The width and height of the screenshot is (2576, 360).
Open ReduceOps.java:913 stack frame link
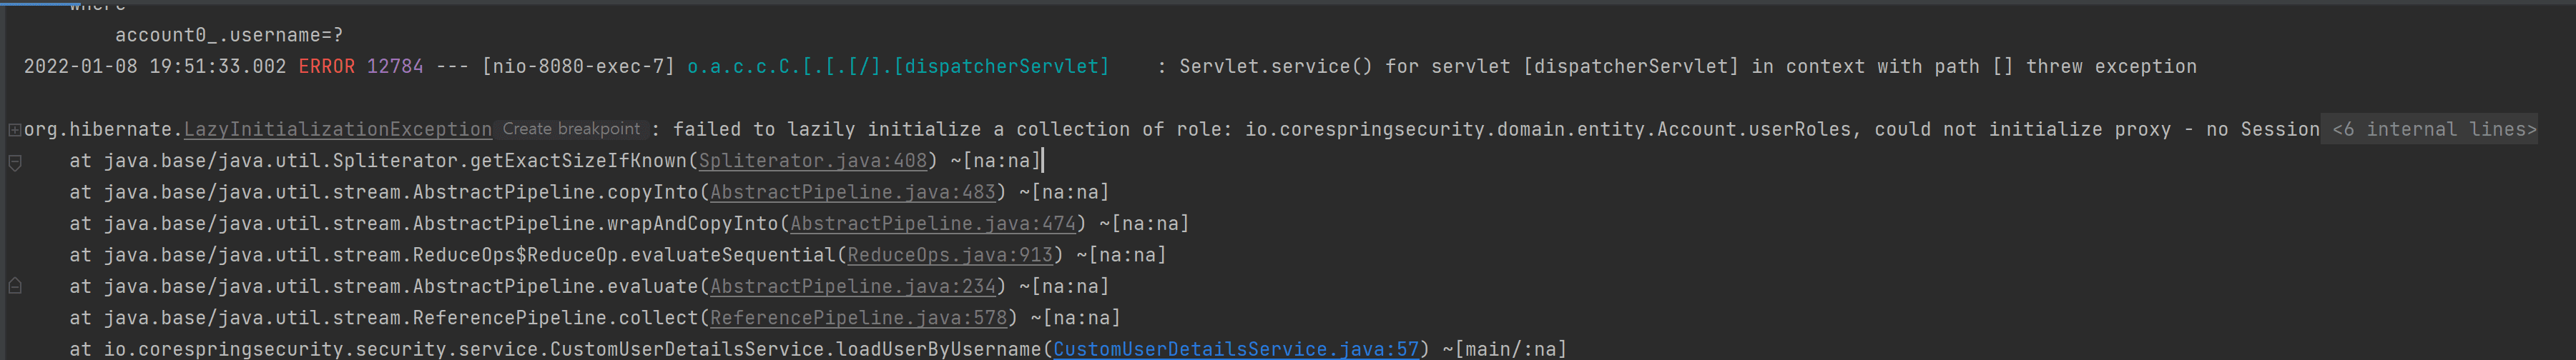click(949, 255)
